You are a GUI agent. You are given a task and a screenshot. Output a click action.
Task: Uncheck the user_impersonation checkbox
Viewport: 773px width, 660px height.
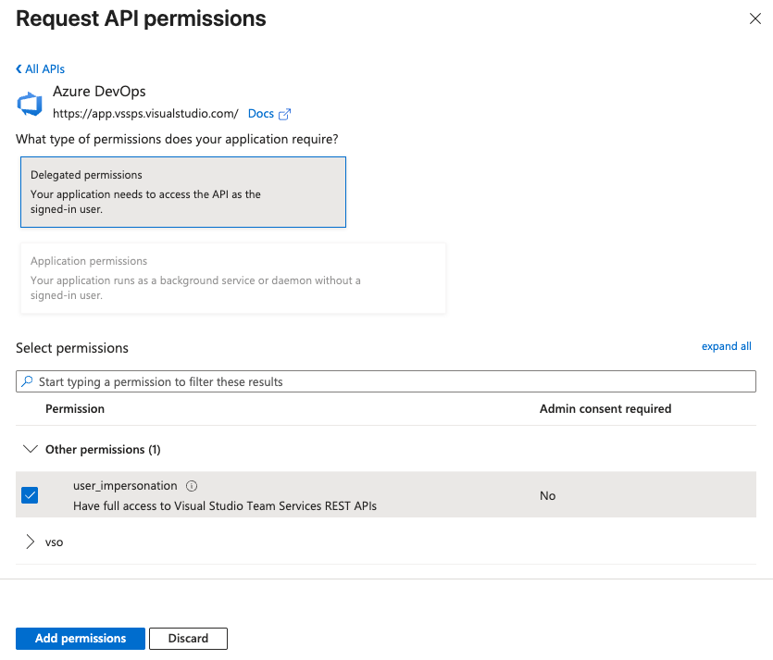[30, 495]
